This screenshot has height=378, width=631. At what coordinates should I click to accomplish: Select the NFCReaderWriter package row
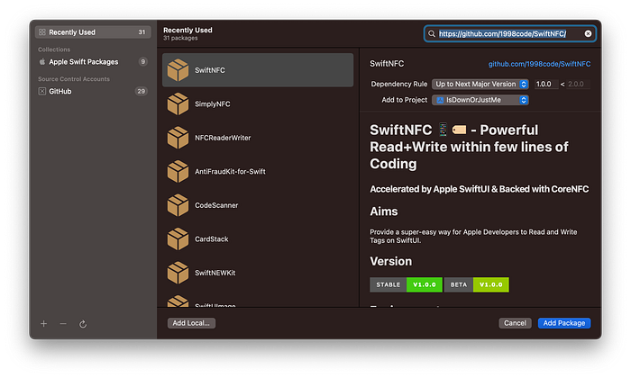258,138
